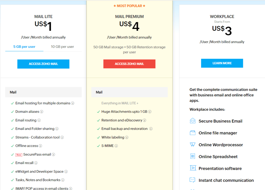Click the Domain aliases feature text
Screen dimensions: 265x190
[27, 112]
